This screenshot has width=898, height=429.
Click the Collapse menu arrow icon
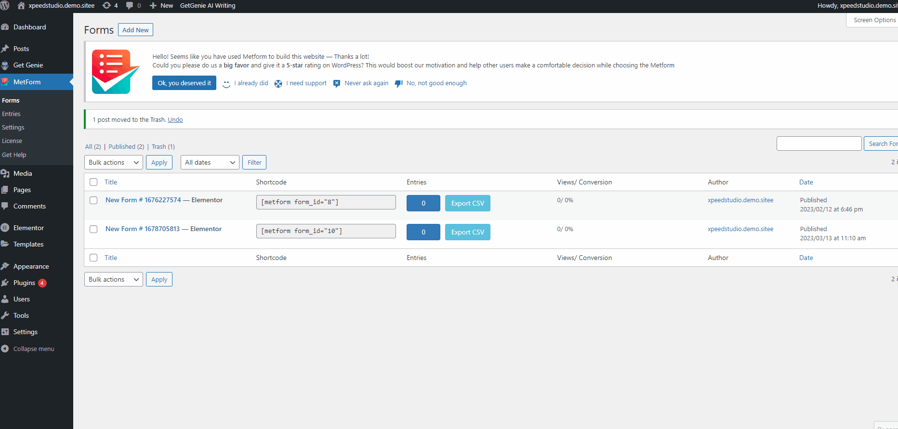point(5,349)
